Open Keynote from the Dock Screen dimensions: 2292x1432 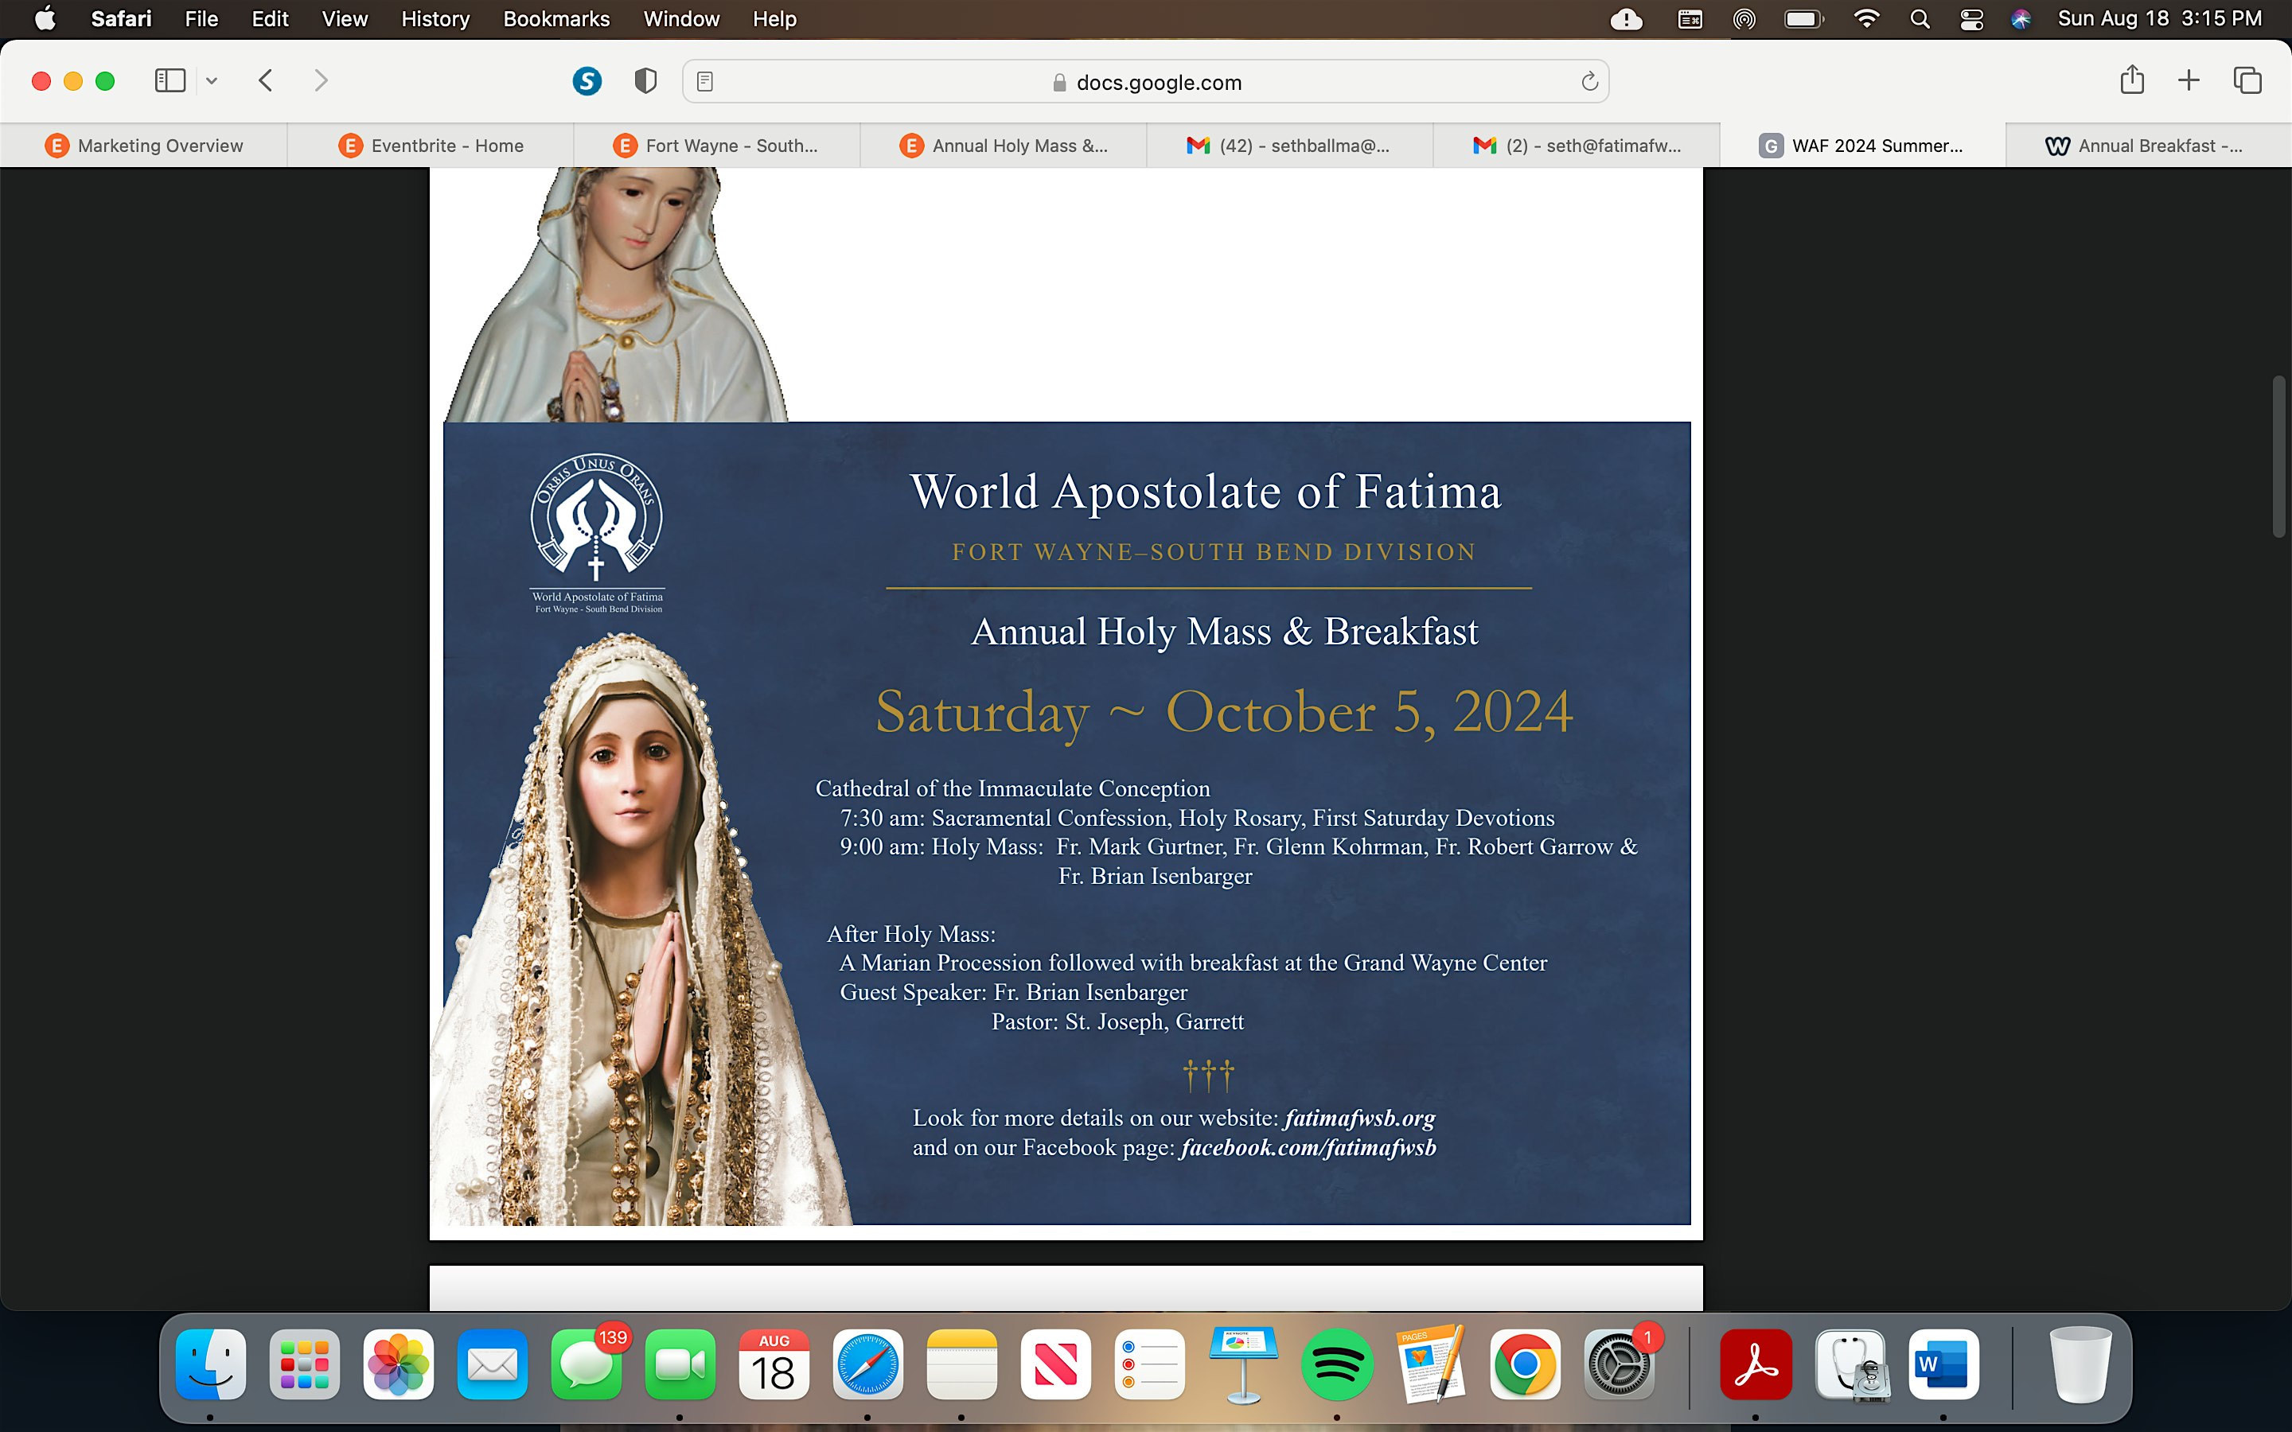tap(1244, 1364)
